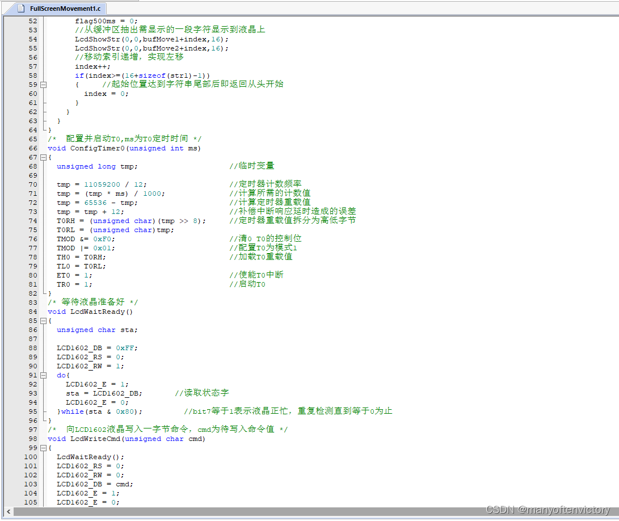Click on 'index = 0;' statement
Screen dimensions: 619x521
click(x=106, y=94)
